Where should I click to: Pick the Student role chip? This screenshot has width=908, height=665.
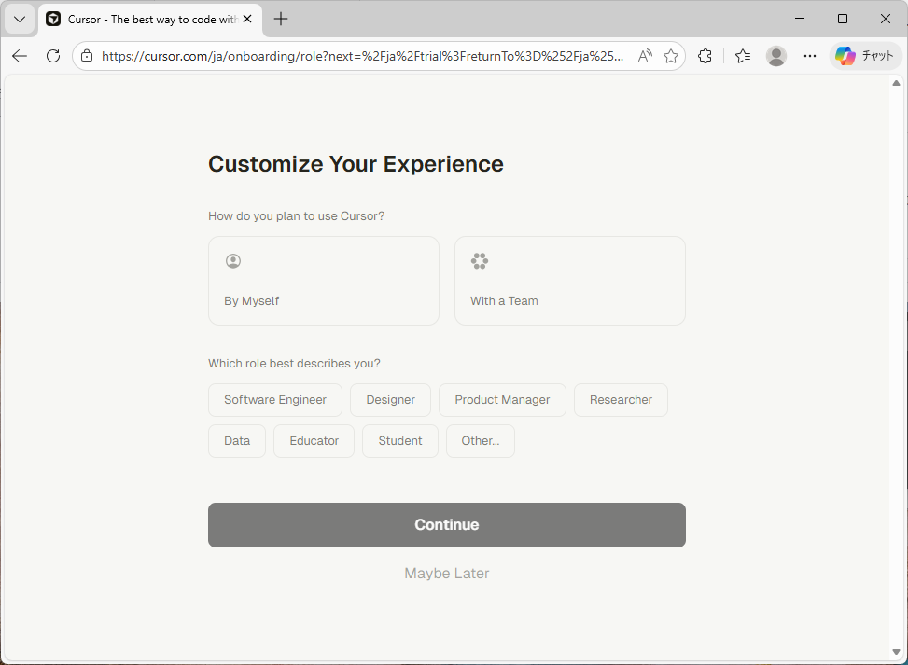400,441
